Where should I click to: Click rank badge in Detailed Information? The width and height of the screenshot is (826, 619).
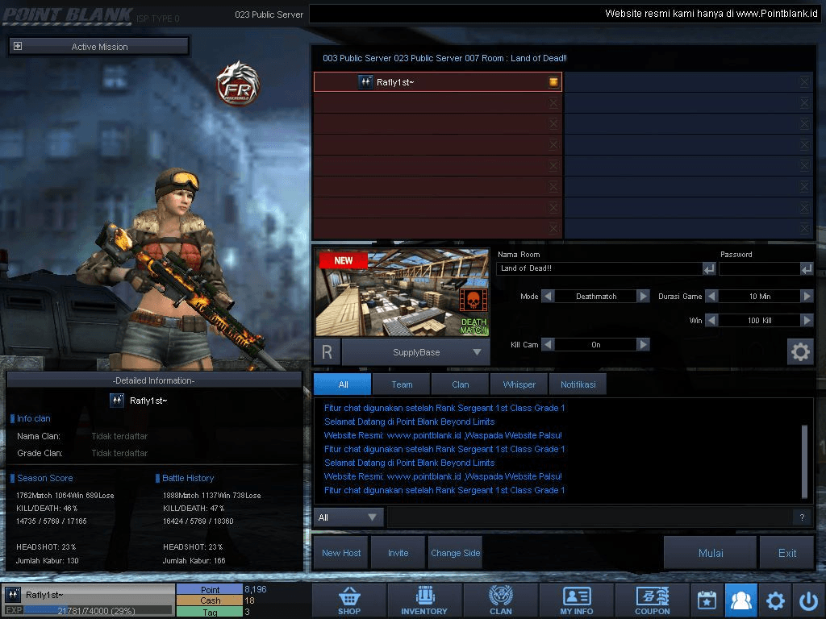[x=116, y=401]
